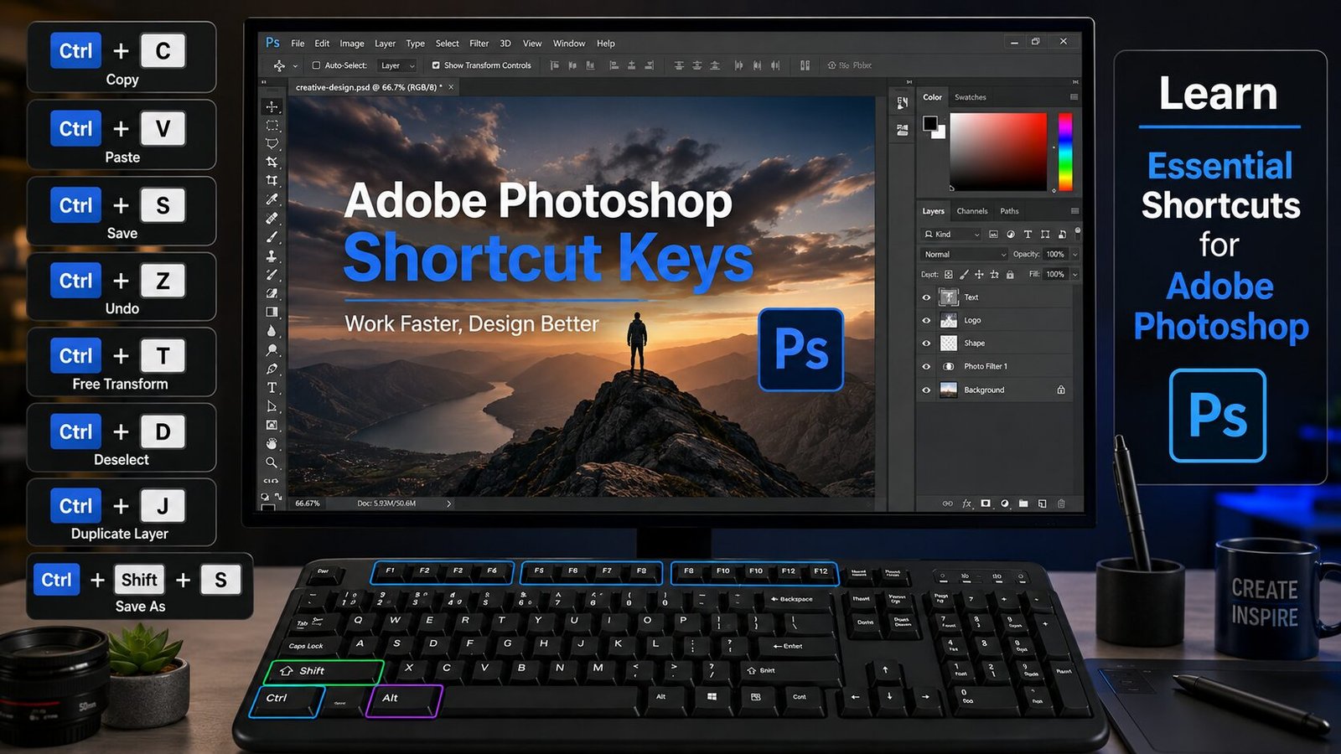Filter layers by type (T) icon
Viewport: 1341px width, 754px height.
click(x=1028, y=235)
